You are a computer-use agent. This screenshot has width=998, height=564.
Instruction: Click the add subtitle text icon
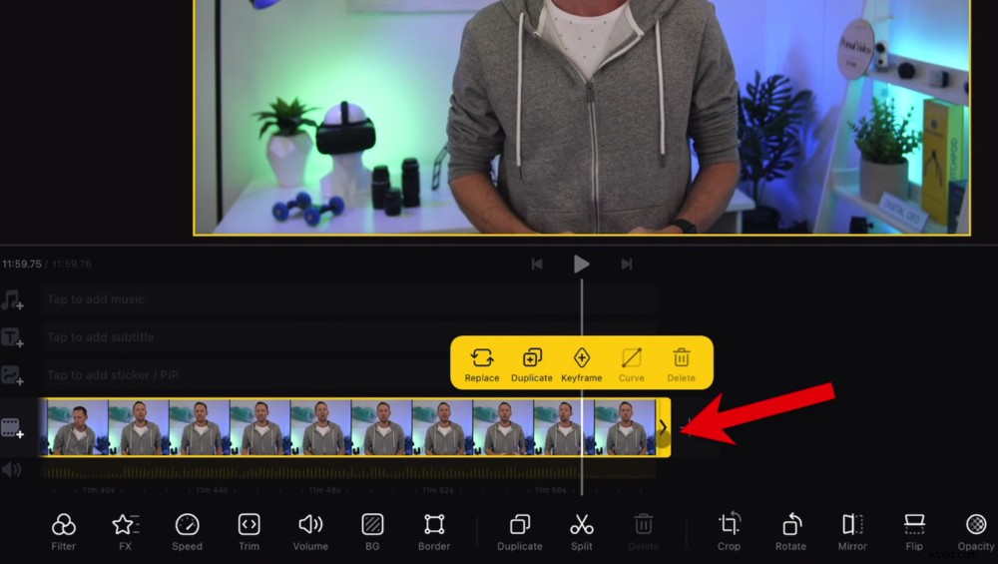(12, 337)
